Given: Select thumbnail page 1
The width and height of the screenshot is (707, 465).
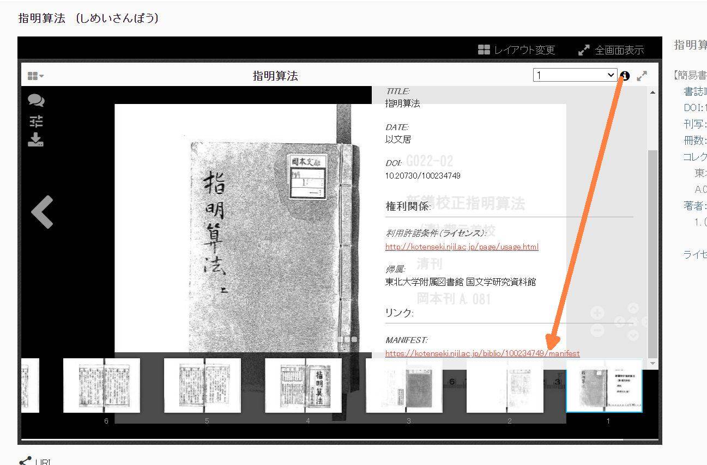Looking at the screenshot, I should point(604,386).
